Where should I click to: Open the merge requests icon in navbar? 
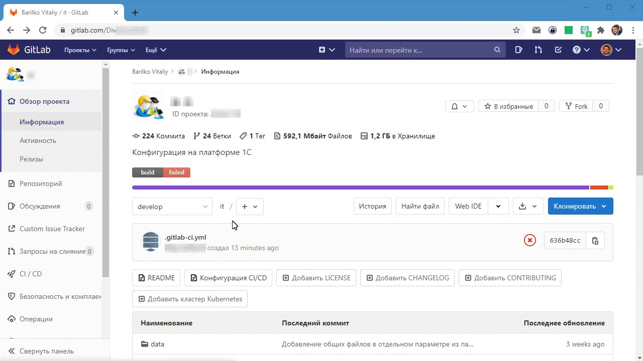pos(538,50)
